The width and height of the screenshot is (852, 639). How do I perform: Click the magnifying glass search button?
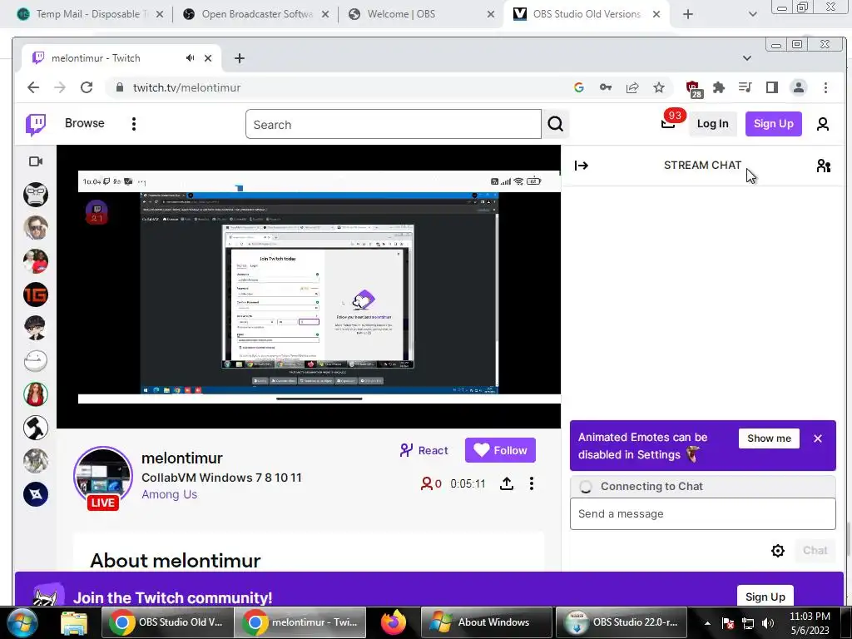click(x=555, y=125)
